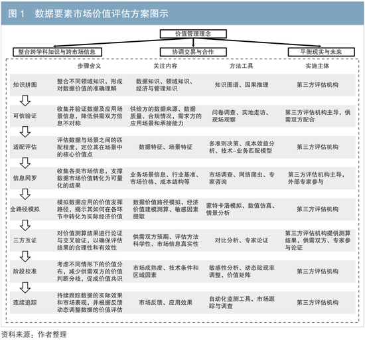365x342 pixels.
Task: Click the '敏感性分析、动态贴现率调整' cell
Action: click(242, 272)
